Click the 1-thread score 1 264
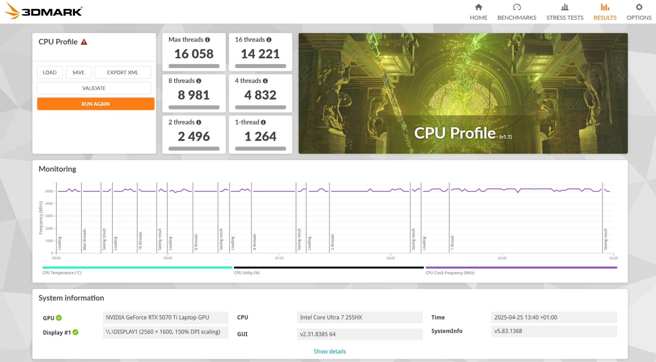The width and height of the screenshot is (656, 362). [260, 136]
